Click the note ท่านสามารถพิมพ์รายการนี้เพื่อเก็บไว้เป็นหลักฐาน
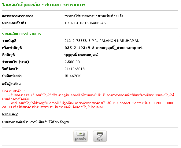Viewport: 181px width, 148px height. click(x=35, y=122)
